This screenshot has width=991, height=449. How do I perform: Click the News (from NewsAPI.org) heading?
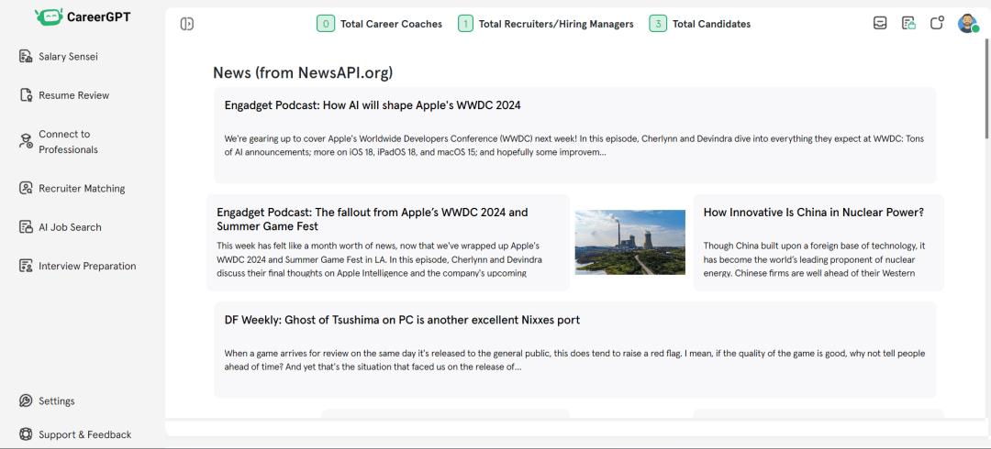(x=303, y=72)
